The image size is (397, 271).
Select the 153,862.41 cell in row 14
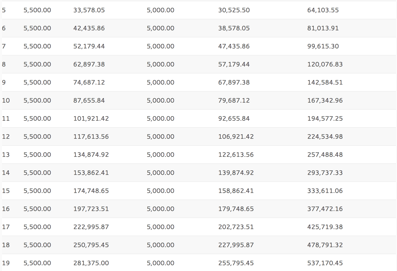91,173
